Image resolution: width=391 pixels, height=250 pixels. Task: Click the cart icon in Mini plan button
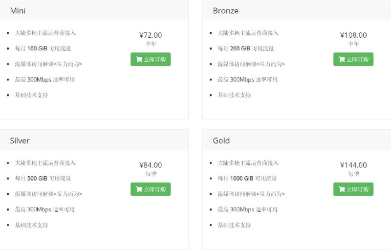tap(139, 59)
